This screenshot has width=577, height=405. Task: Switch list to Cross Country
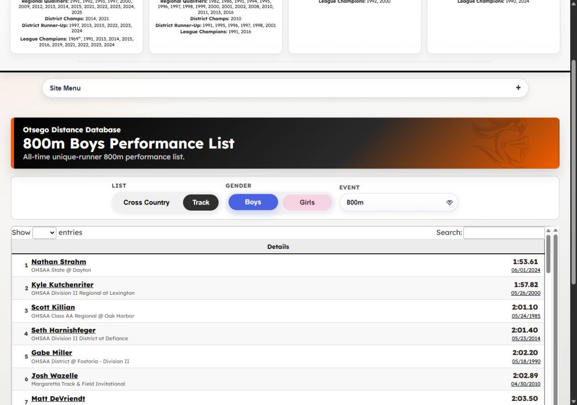(146, 202)
